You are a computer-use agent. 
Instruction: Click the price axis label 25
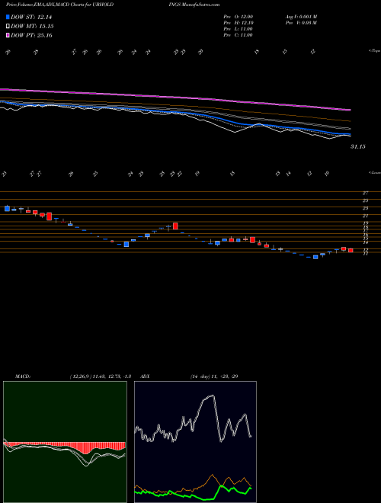click(x=365, y=200)
